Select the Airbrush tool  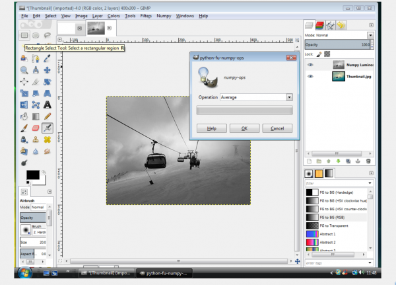click(x=48, y=128)
